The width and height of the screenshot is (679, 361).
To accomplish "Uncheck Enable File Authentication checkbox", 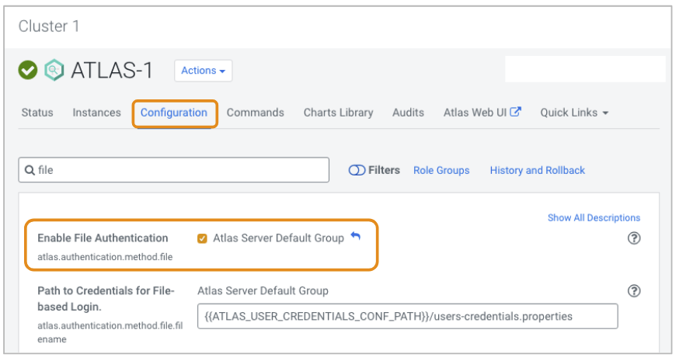I will (x=203, y=238).
